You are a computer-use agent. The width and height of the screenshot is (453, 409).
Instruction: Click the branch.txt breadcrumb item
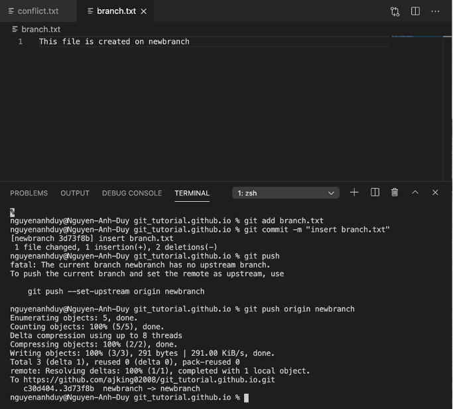tap(40, 29)
